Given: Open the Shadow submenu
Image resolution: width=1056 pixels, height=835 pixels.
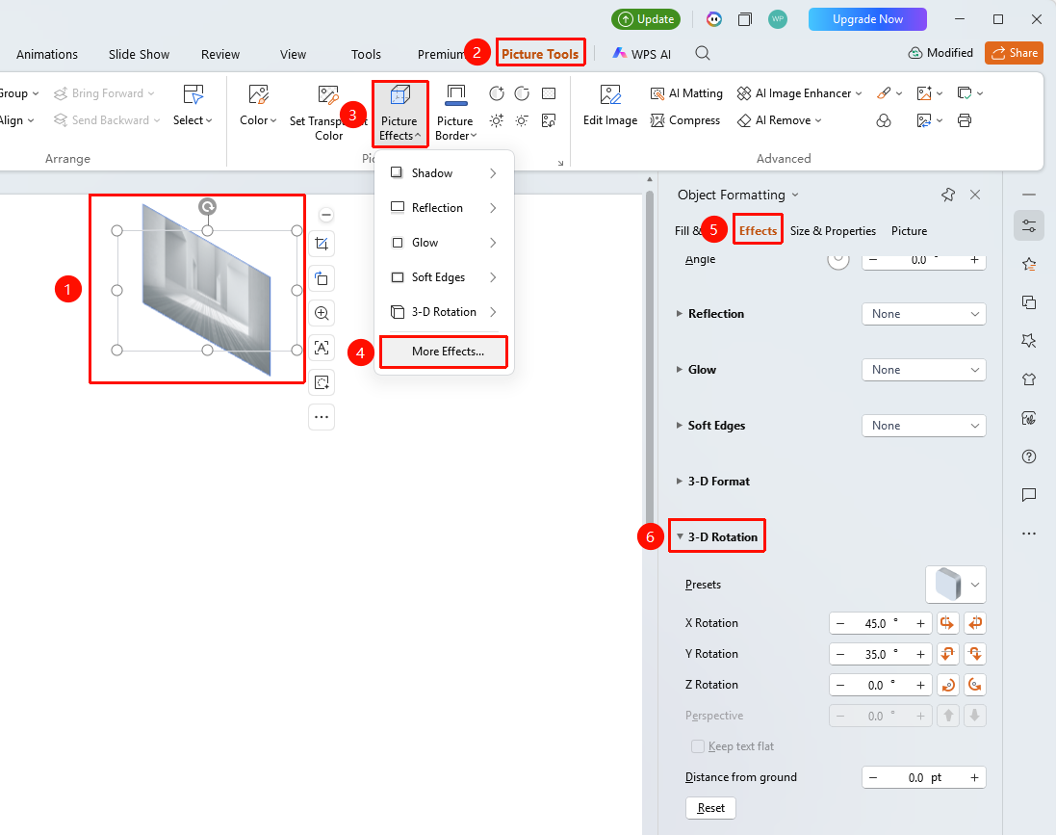Looking at the screenshot, I should pos(444,173).
